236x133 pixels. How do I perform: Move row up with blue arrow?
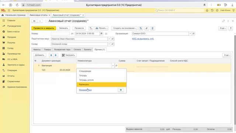click(51, 55)
